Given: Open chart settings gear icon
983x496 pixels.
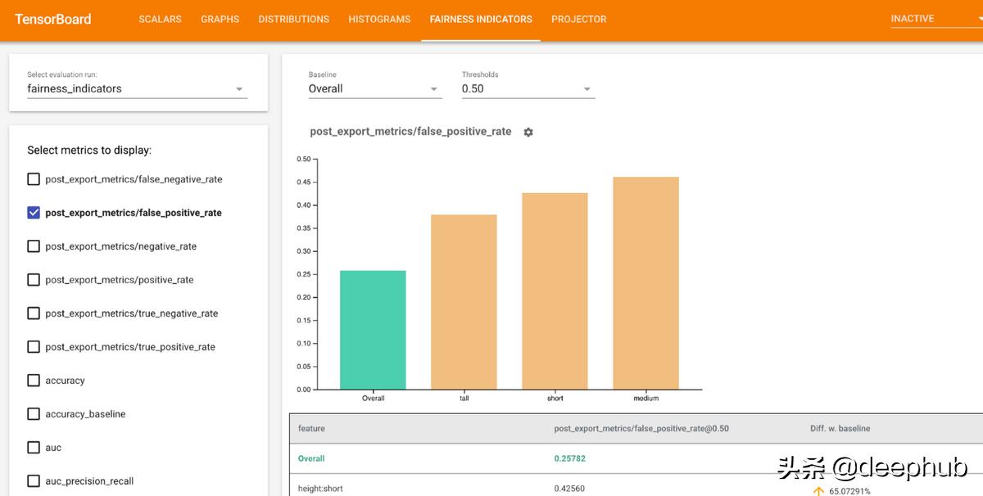Looking at the screenshot, I should [x=528, y=132].
